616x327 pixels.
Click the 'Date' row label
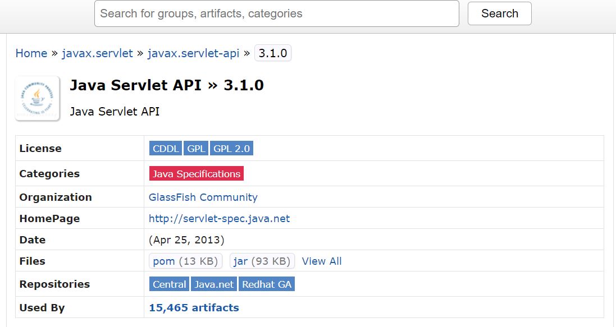32,240
